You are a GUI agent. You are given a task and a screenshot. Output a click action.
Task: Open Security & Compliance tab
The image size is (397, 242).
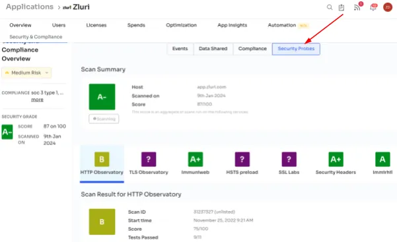[36, 37]
